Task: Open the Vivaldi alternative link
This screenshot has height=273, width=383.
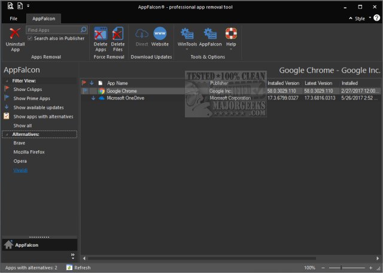Action: click(20, 170)
